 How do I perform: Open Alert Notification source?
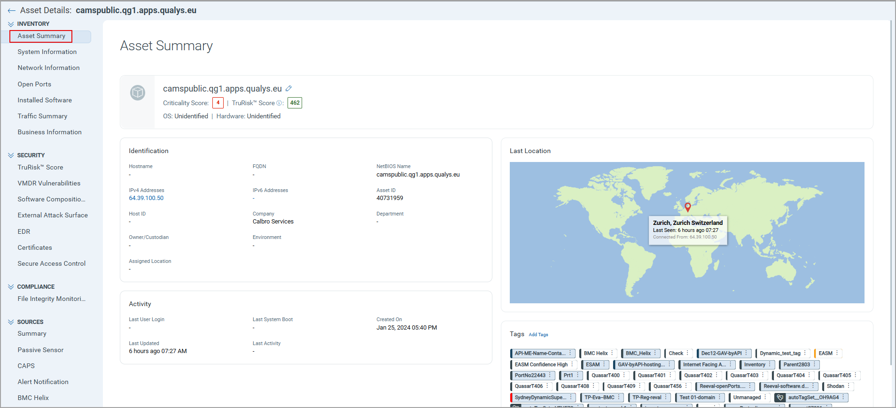(43, 382)
